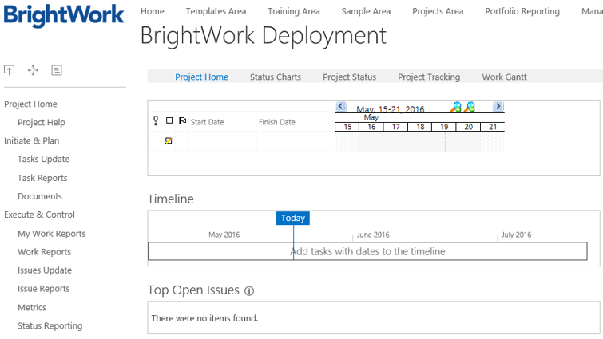Click the upload/share icon above sidebar
Viewport: 603px width, 339px height.
pyautogui.click(x=10, y=70)
